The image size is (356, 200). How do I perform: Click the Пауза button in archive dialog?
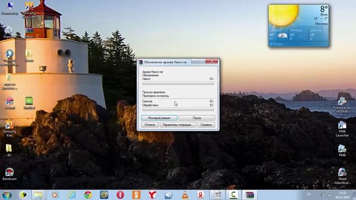(x=196, y=118)
